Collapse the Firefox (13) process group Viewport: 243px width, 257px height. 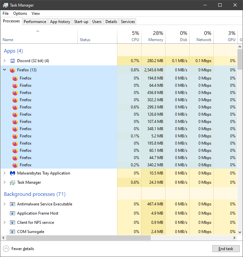point(5,70)
